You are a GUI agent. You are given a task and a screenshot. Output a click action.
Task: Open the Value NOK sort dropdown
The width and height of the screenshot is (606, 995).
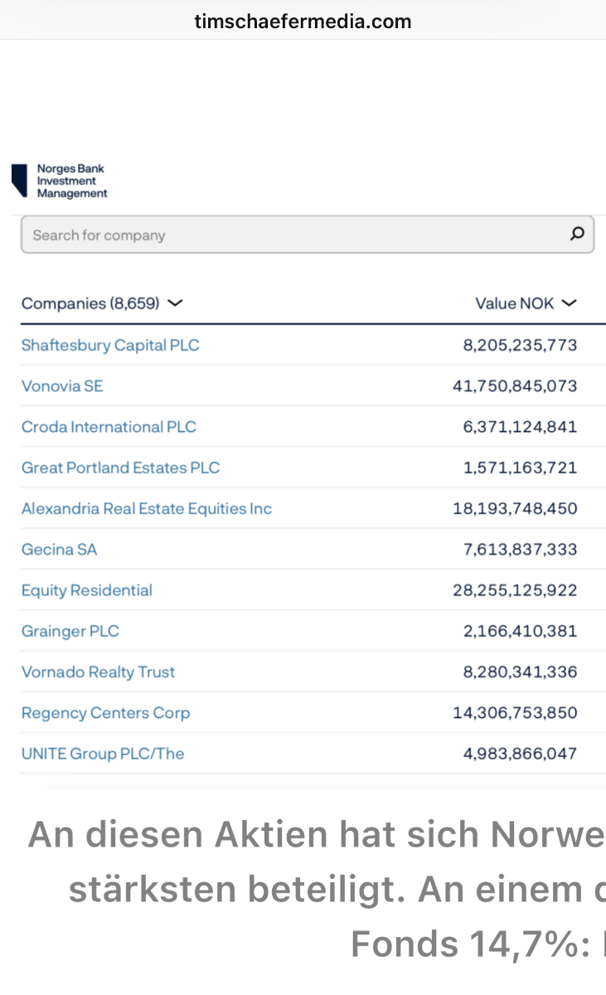[x=526, y=303]
